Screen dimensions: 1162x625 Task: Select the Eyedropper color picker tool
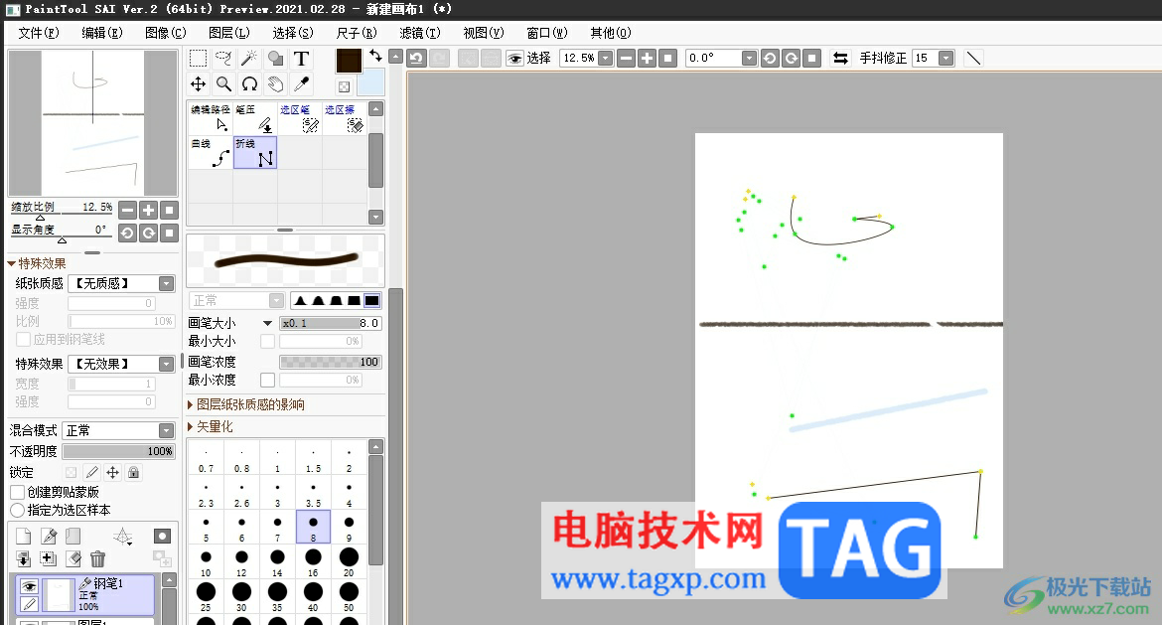[x=301, y=84]
